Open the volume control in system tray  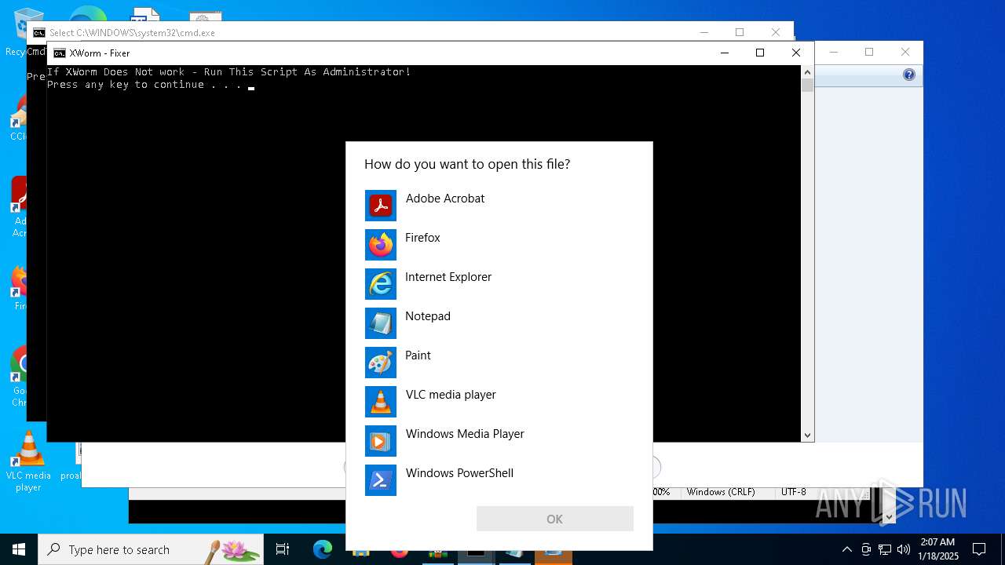click(x=904, y=549)
